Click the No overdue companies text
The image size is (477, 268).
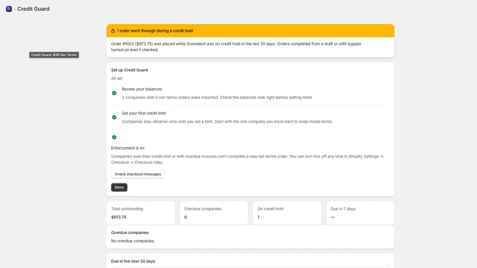pos(133,241)
